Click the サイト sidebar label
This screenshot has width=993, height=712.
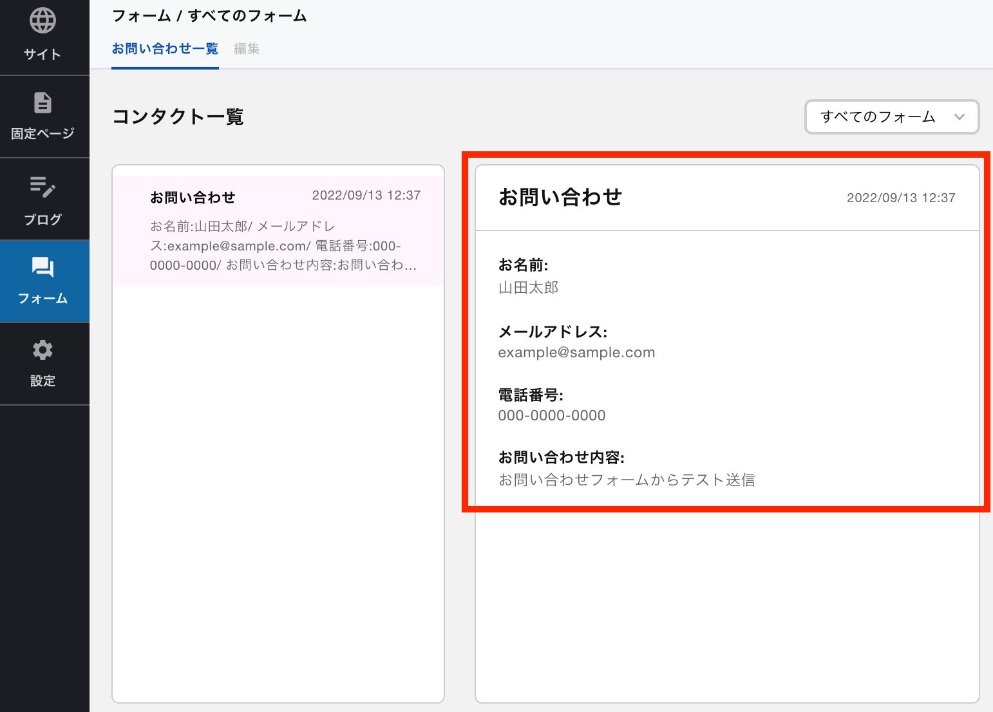43,54
